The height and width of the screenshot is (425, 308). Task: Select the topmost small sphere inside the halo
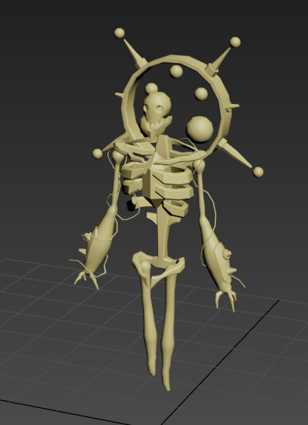(176, 72)
